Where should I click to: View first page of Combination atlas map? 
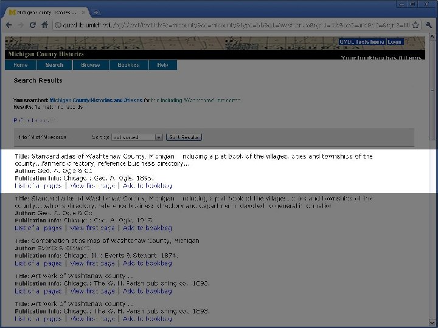(92, 263)
